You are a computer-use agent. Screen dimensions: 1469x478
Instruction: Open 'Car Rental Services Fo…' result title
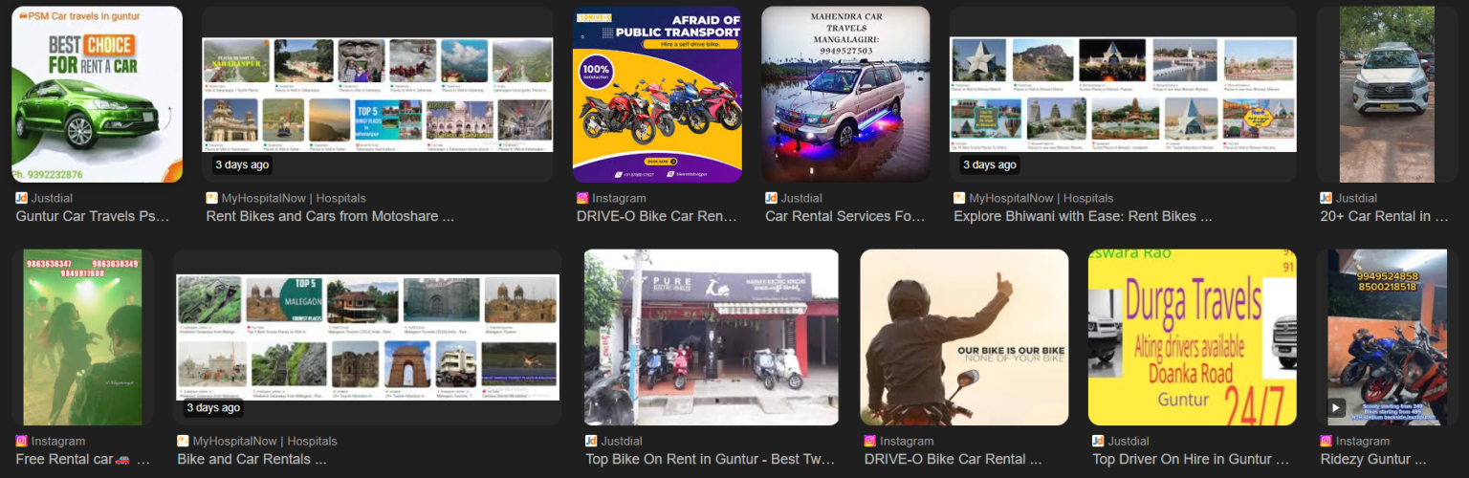click(x=845, y=216)
